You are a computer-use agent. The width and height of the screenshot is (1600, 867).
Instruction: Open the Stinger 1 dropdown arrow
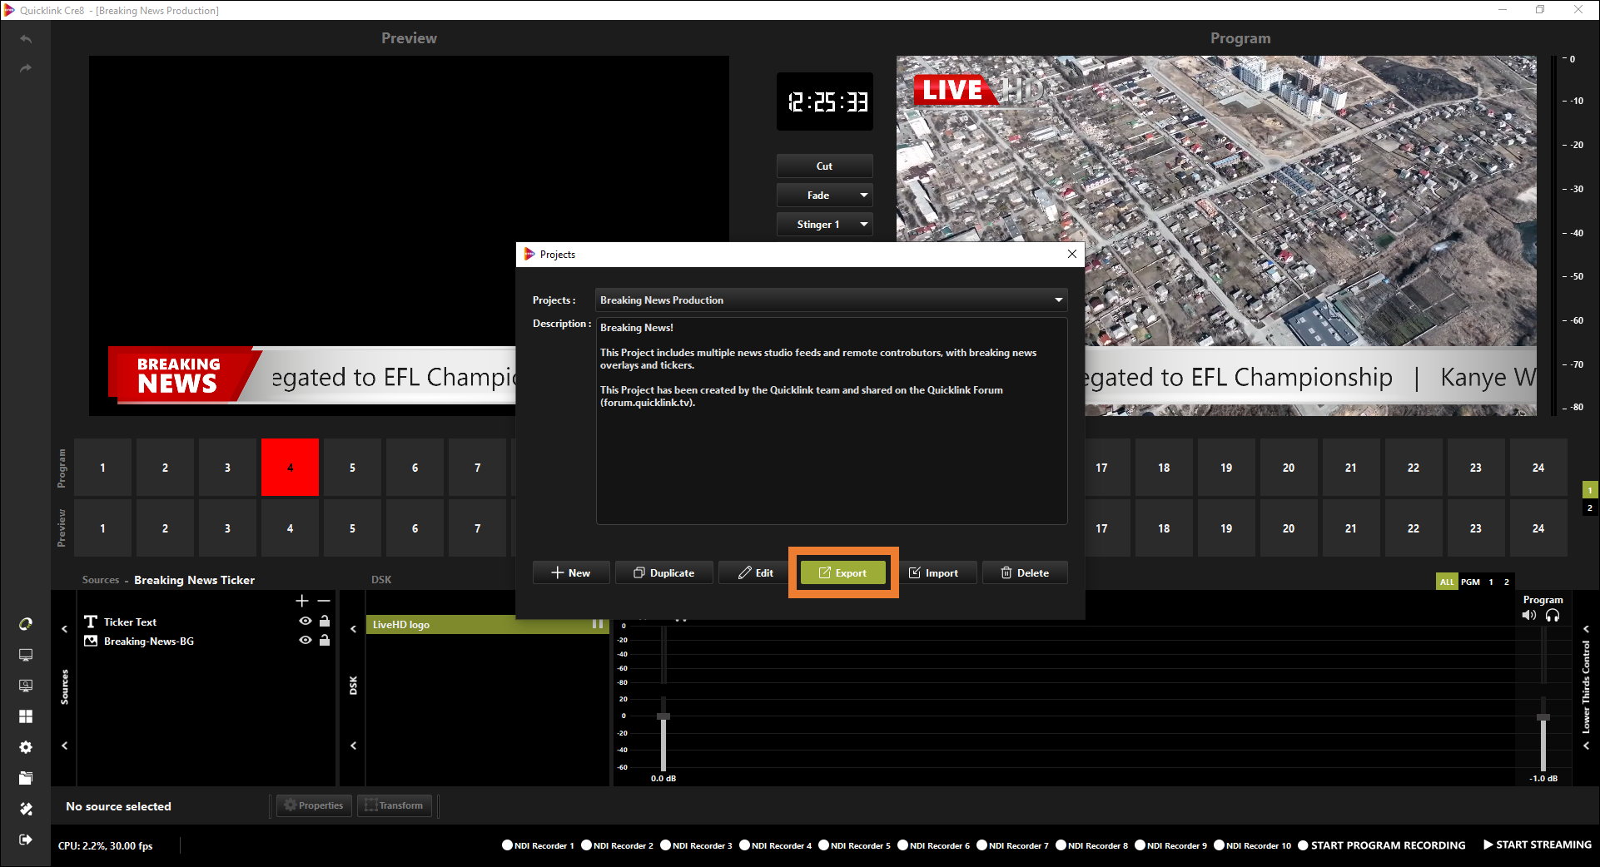[x=863, y=225]
